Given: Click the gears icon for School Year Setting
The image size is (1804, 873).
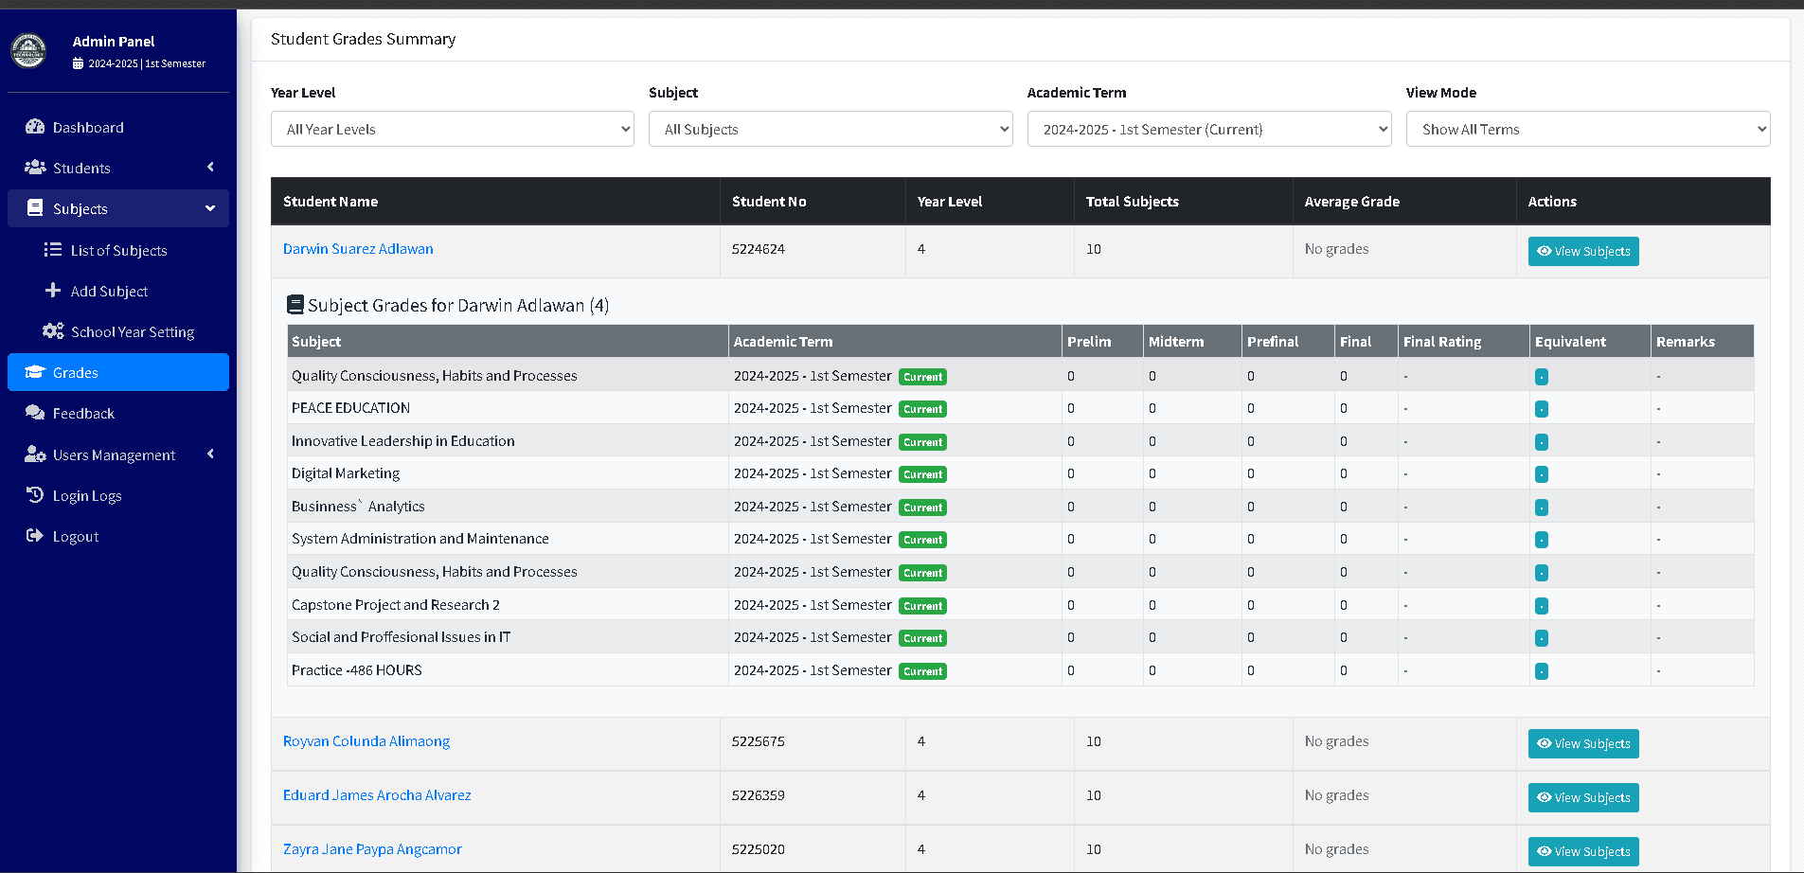Looking at the screenshot, I should (x=53, y=331).
